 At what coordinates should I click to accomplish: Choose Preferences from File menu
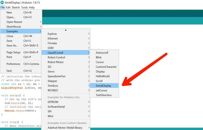[x=21, y=64]
